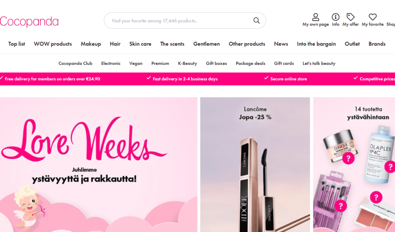Open My favorite heart icon
This screenshot has height=232, width=395.
pyautogui.click(x=373, y=17)
